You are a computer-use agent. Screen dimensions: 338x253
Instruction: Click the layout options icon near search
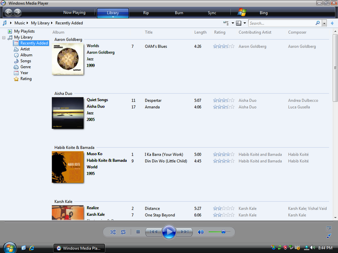tap(239, 23)
